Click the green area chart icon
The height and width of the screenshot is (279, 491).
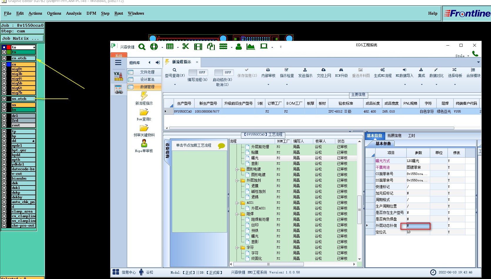coord(251,46)
